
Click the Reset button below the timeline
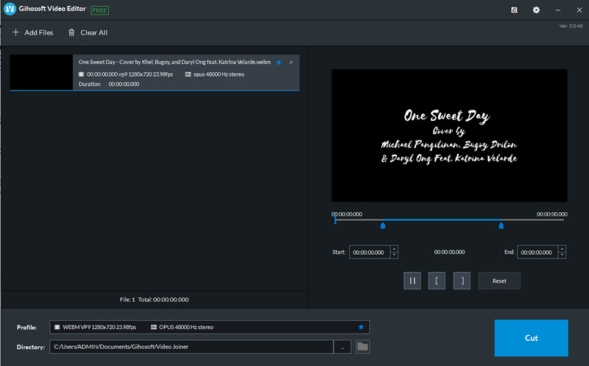coord(499,281)
